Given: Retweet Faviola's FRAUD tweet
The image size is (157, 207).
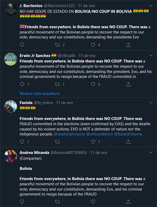Looking at the screenshot, I should [x=57, y=142].
